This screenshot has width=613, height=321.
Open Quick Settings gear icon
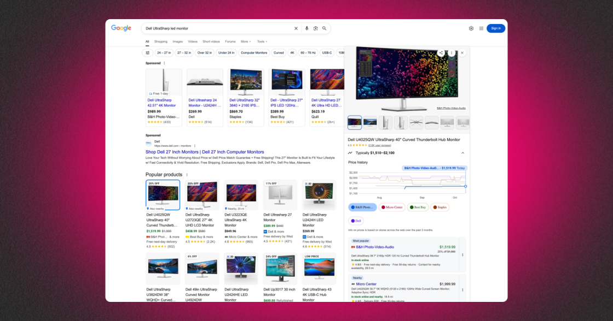[471, 28]
